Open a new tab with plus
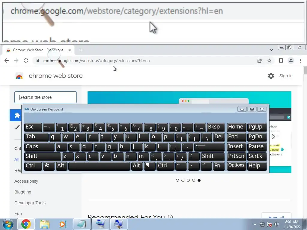Viewport: 307px width, 230px height. (x=81, y=50)
